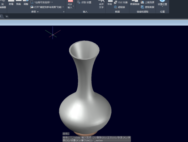Image resolution: width=188 pixels, height=142 pixels.
Task: Click the -view command history text
Action: point(97,139)
